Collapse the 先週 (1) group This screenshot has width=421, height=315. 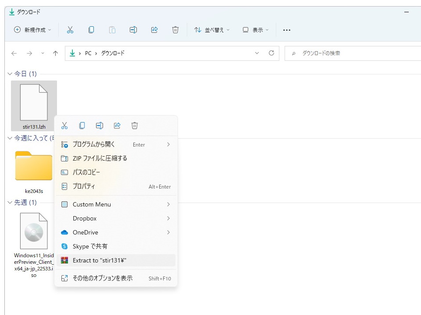coord(10,202)
